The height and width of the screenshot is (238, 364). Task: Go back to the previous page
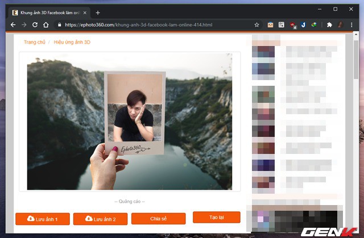(13, 25)
